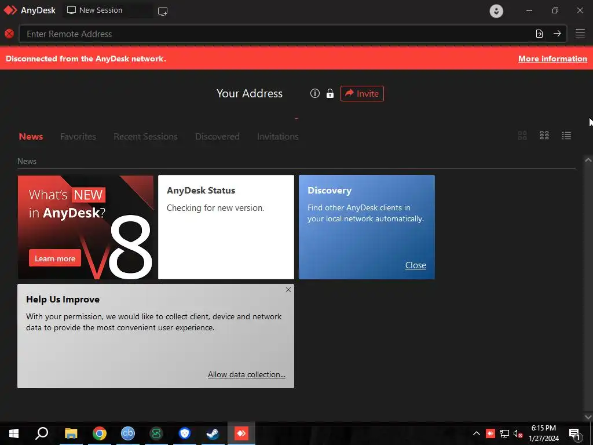Open the network tray icon
593x445 pixels.
click(504, 433)
